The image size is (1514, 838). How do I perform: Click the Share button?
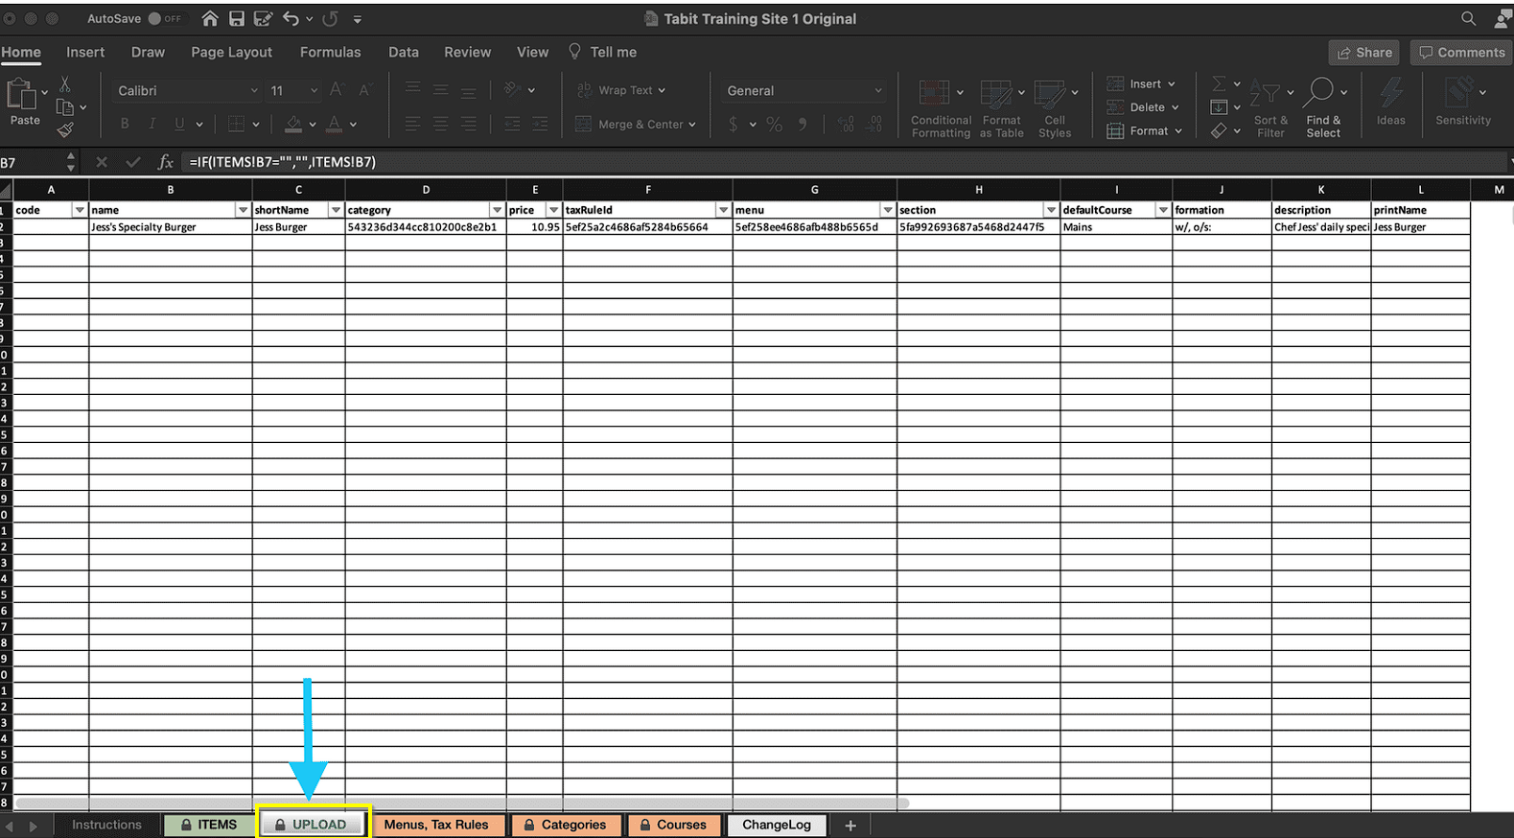pos(1363,53)
